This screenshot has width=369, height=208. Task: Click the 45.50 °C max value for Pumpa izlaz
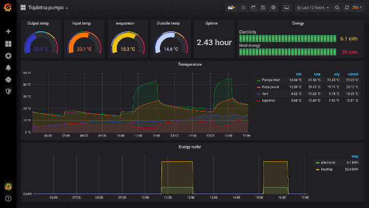pyautogui.click(x=314, y=80)
